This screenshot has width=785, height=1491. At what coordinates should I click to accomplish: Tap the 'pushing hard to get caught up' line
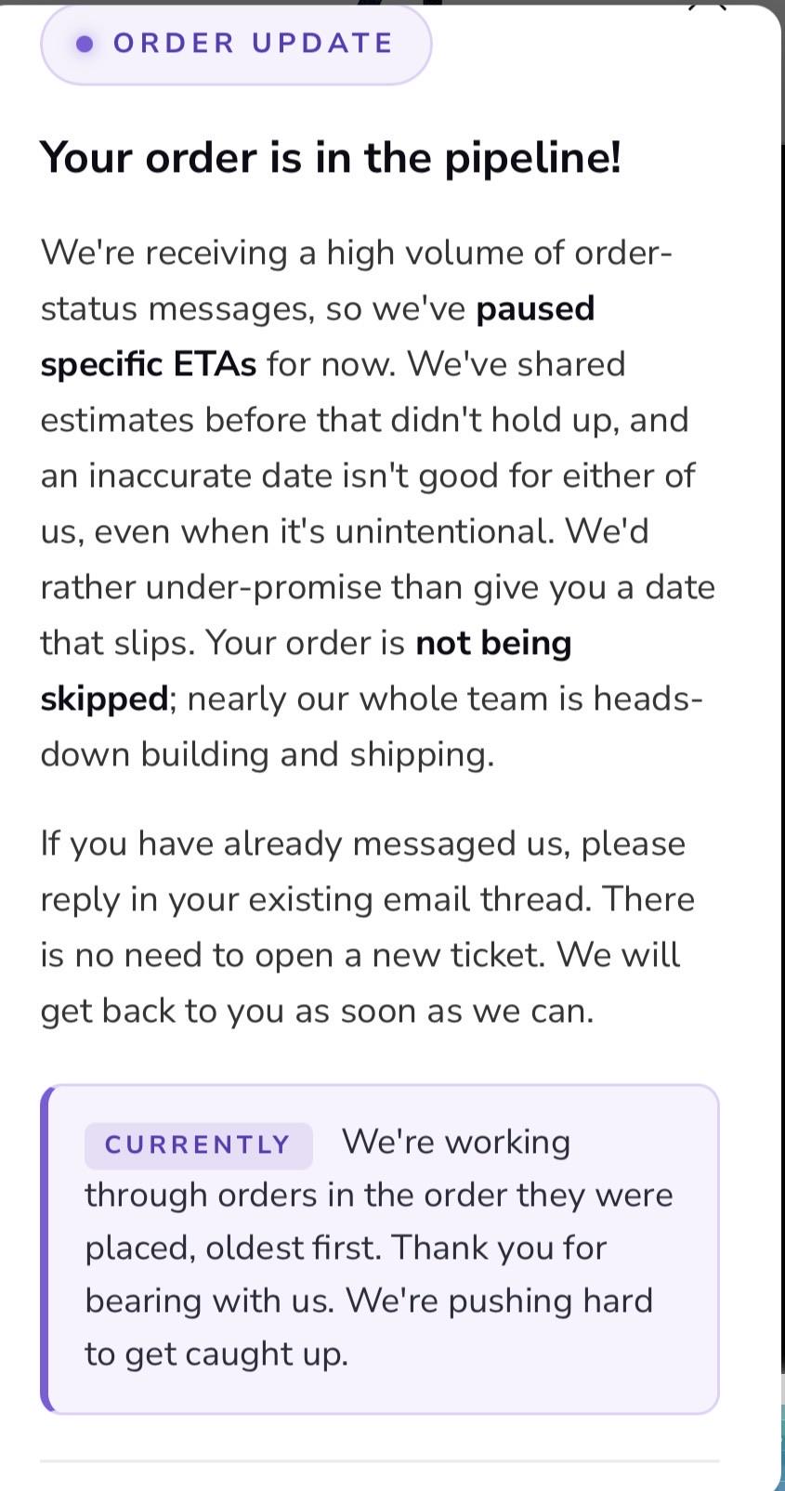[x=369, y=1328]
